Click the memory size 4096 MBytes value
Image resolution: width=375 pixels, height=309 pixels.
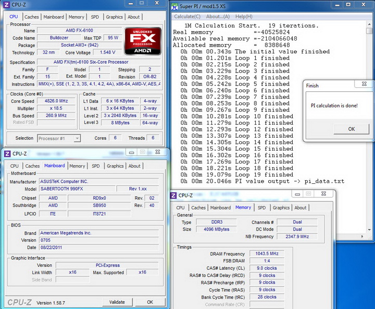tap(217, 230)
